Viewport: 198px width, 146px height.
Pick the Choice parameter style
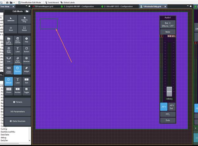(x=9, y=91)
